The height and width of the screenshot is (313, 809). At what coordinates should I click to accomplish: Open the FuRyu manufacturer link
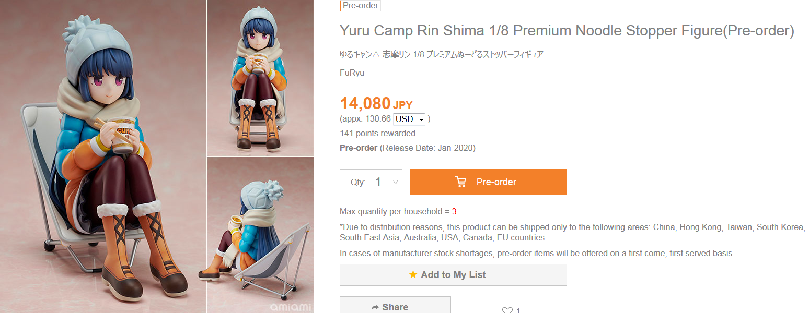click(x=352, y=73)
